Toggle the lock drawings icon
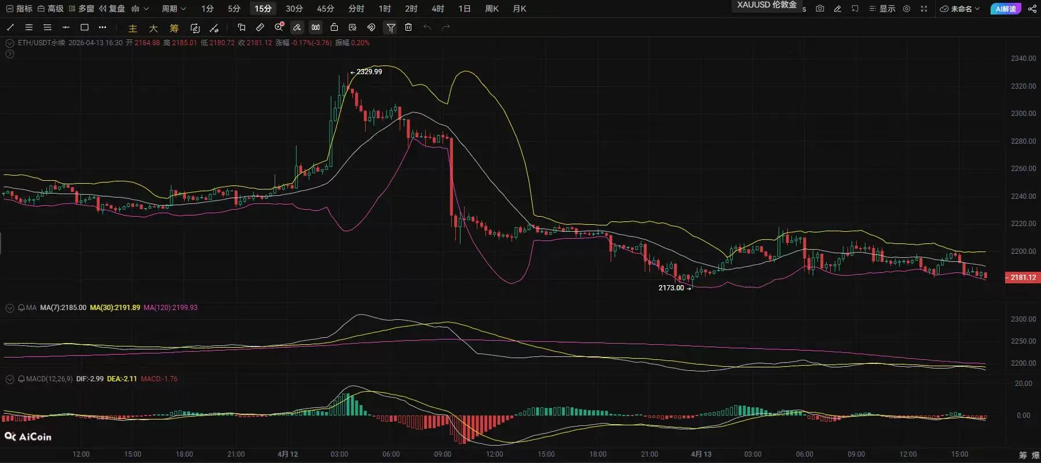Viewport: 1041px width, 463px height. tap(334, 27)
